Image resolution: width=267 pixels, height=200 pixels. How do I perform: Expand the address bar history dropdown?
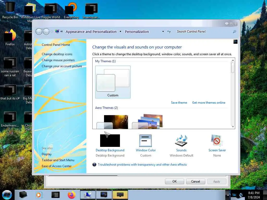[x=163, y=32]
